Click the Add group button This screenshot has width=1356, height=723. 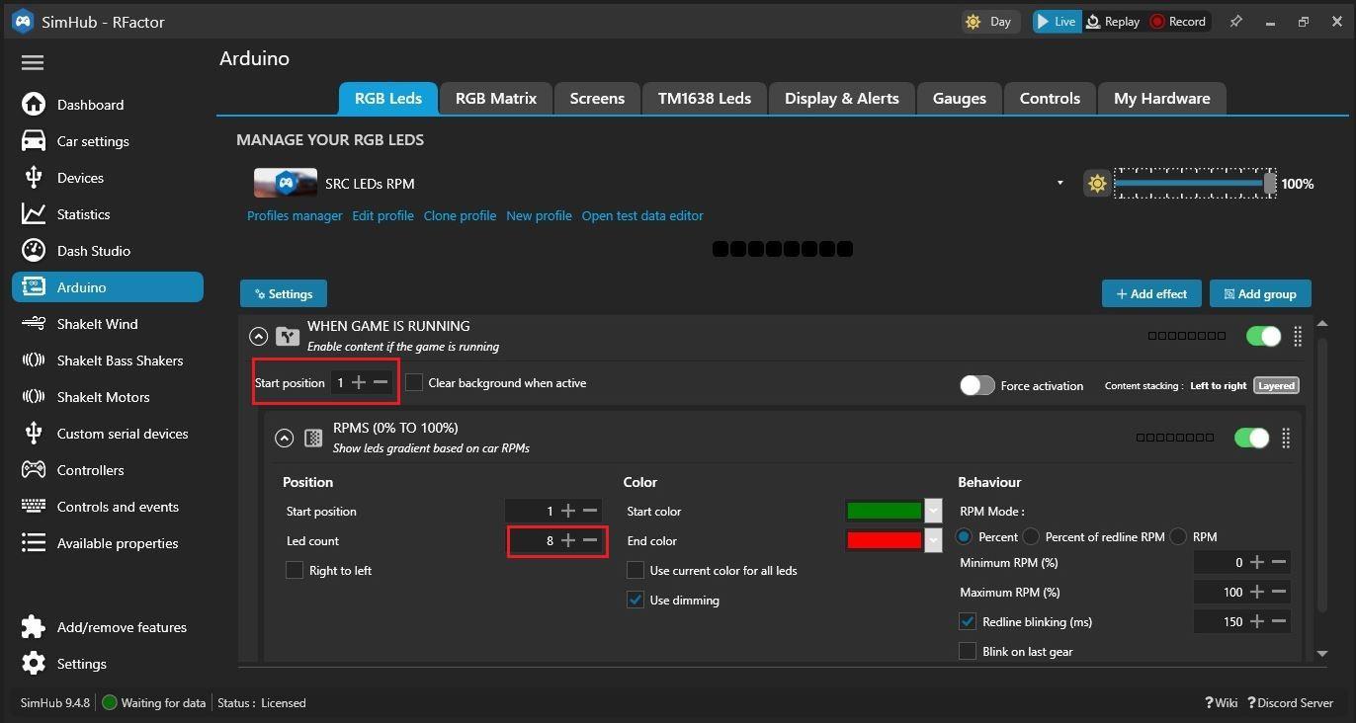coord(1260,294)
